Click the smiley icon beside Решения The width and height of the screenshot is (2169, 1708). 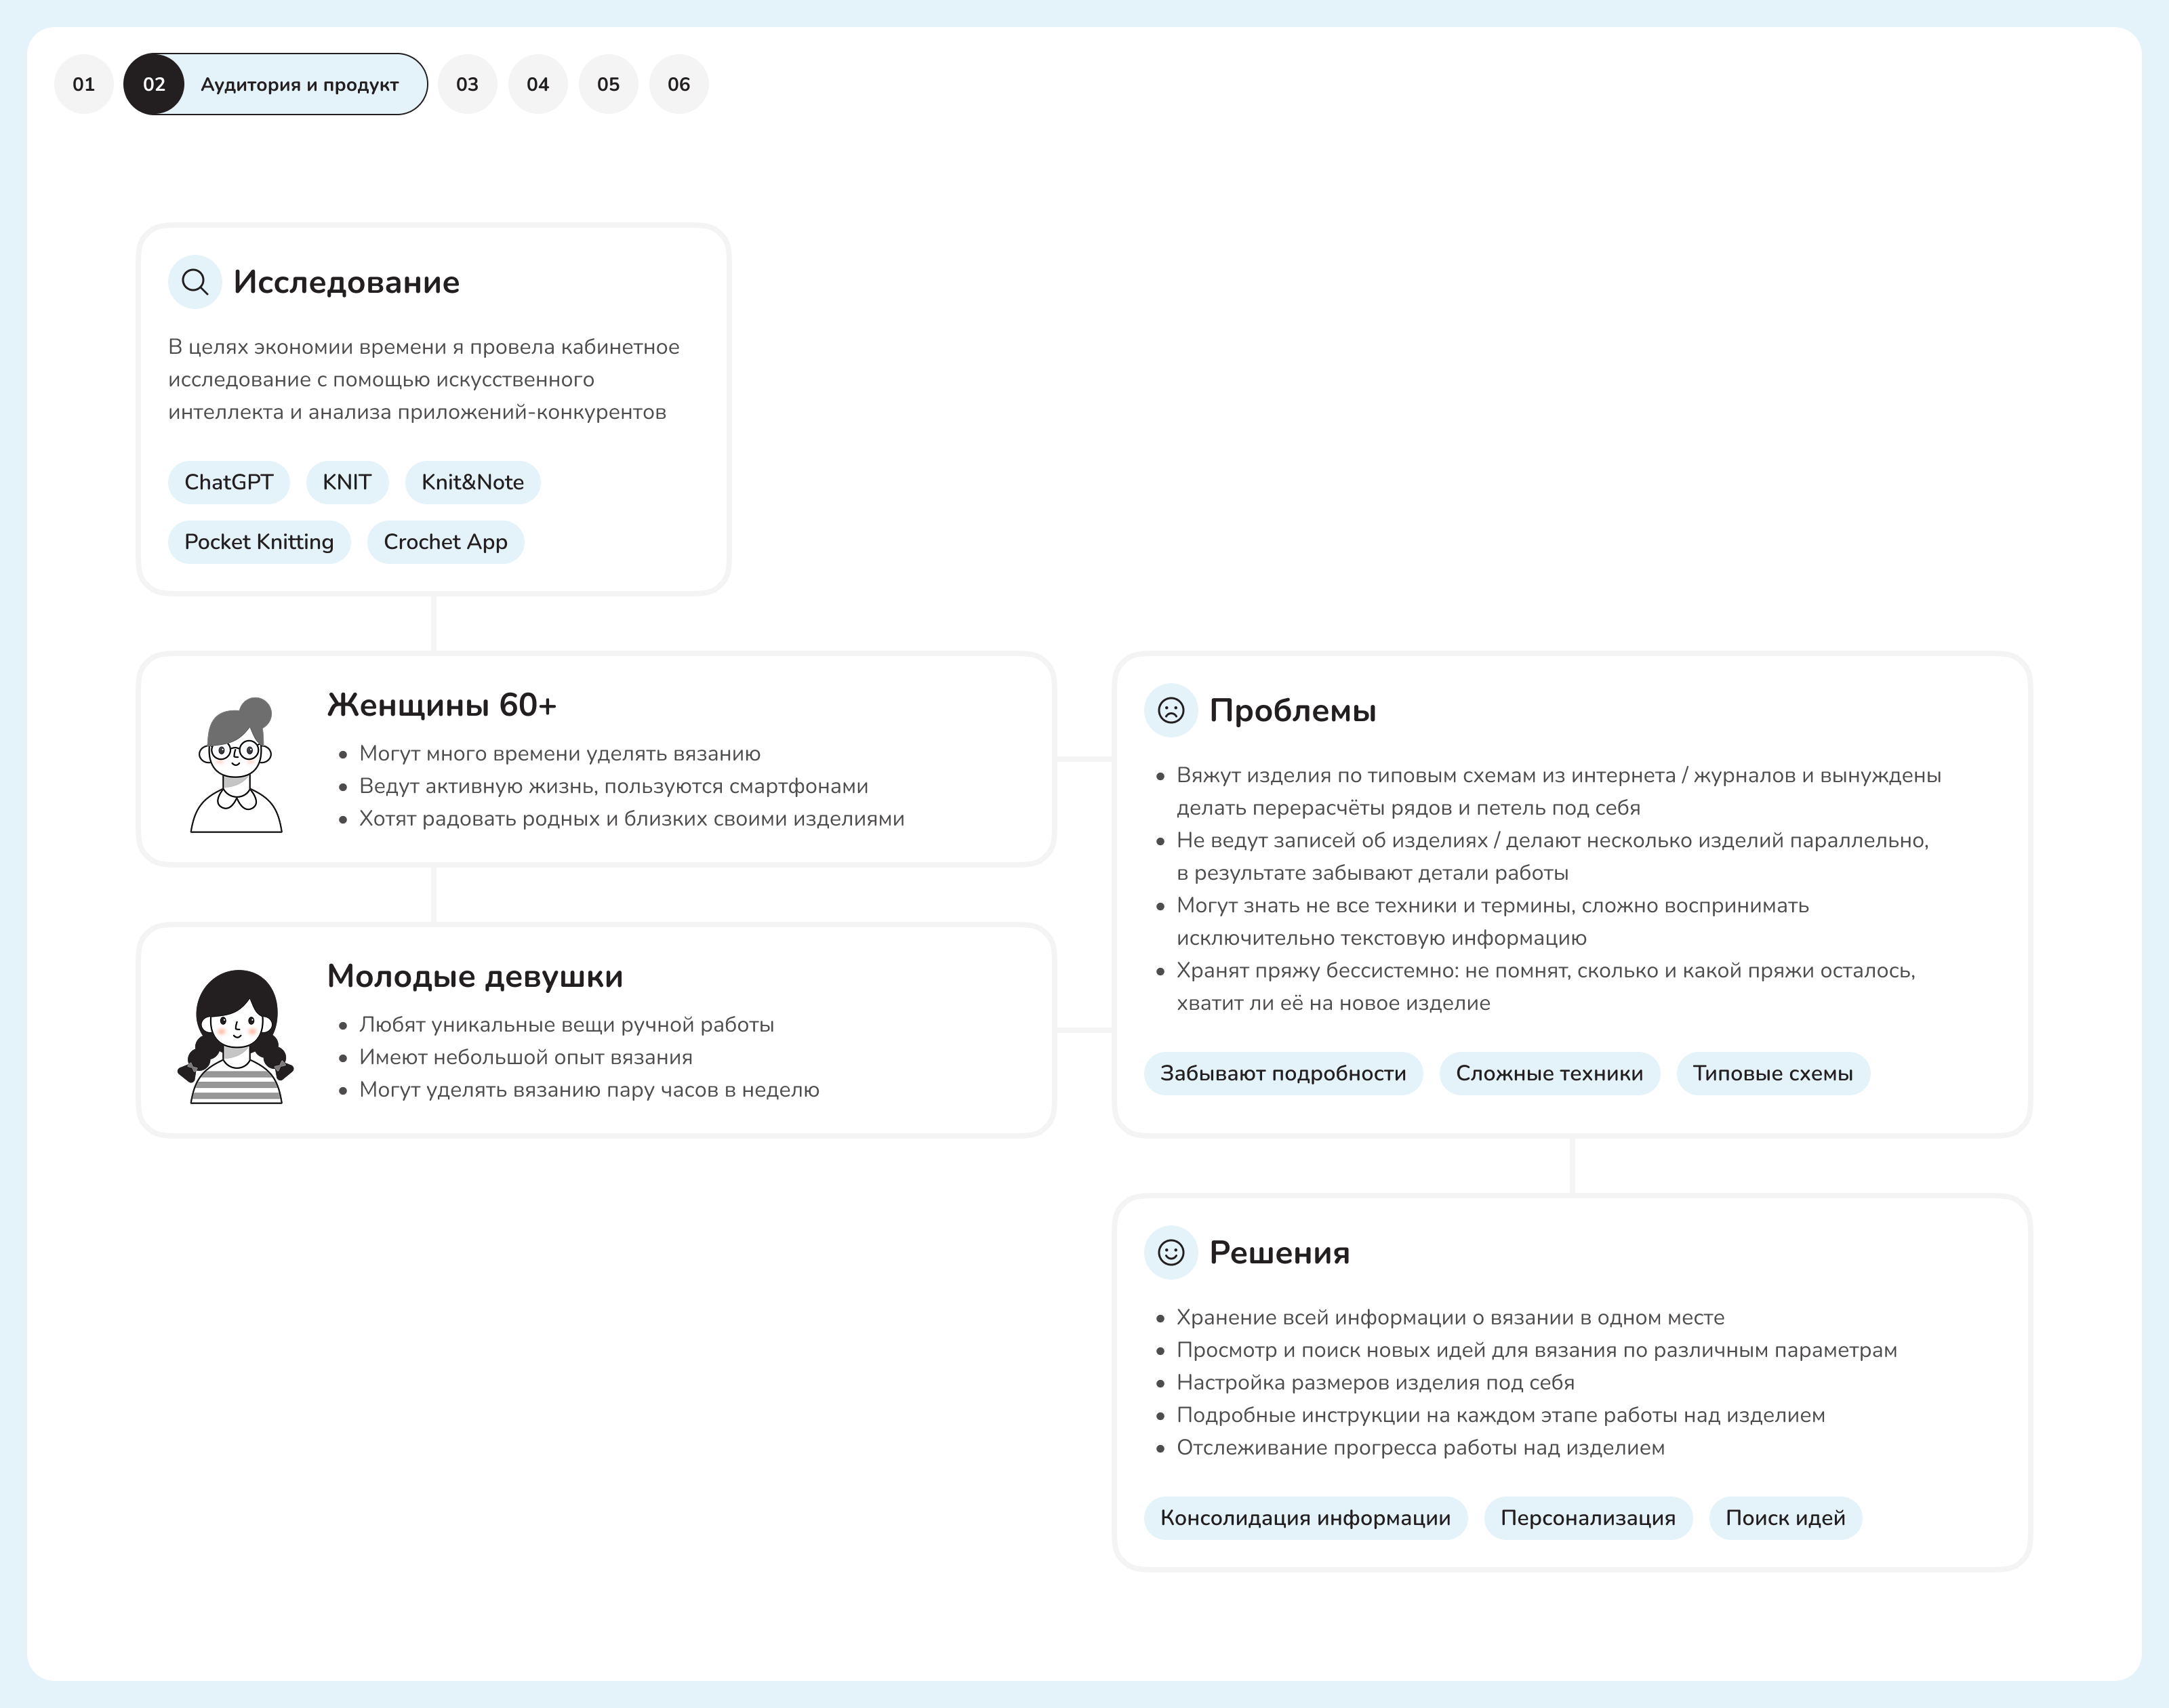[1170, 1252]
